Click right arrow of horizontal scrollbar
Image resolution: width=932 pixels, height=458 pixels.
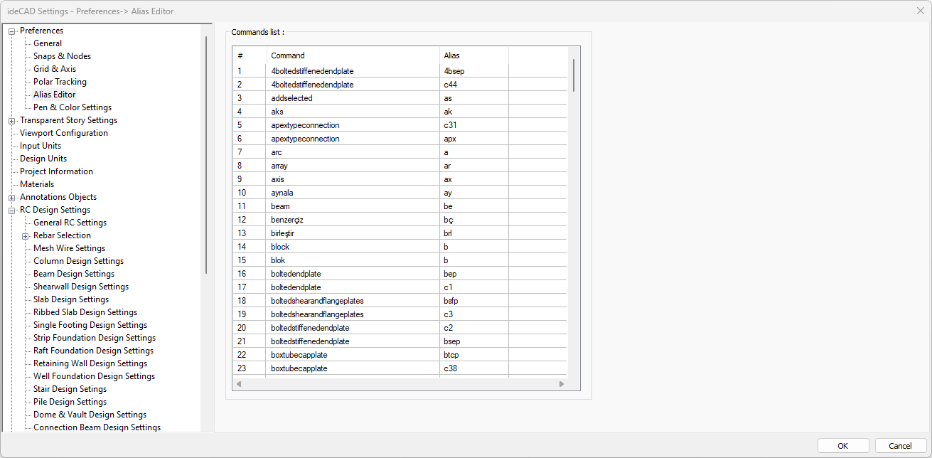click(562, 384)
